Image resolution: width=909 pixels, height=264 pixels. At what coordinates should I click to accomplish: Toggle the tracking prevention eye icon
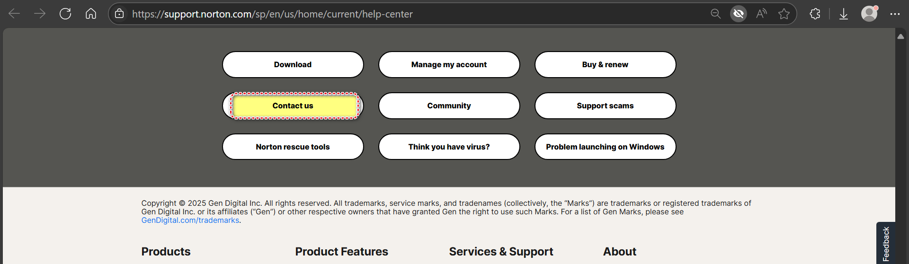point(738,14)
